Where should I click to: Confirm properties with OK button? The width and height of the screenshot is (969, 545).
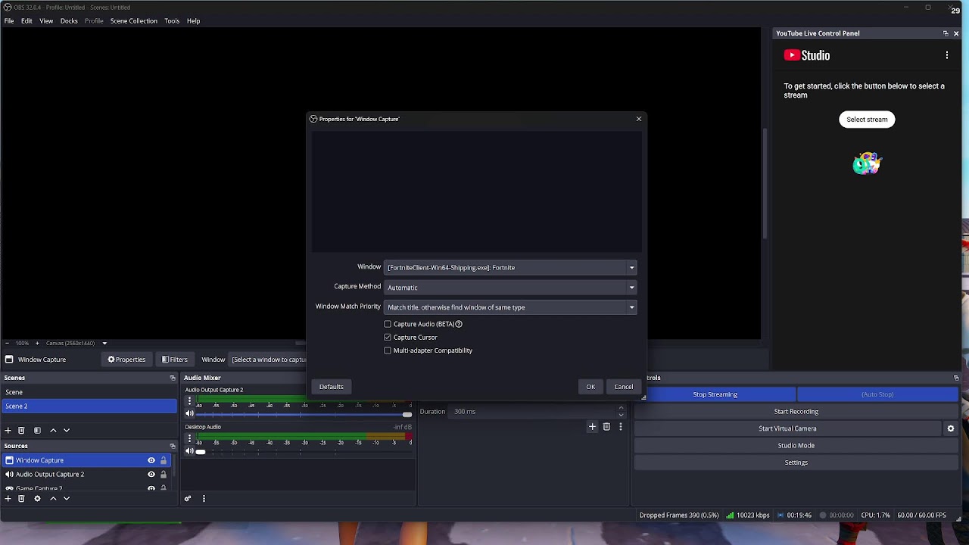590,387
